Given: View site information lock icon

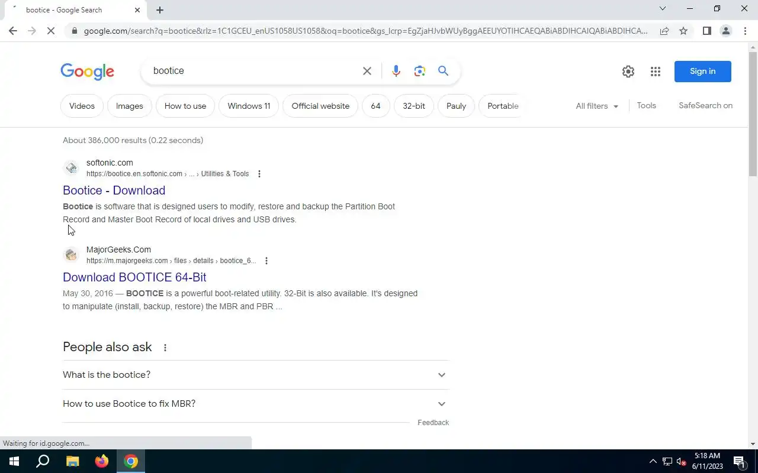Looking at the screenshot, I should click(73, 31).
